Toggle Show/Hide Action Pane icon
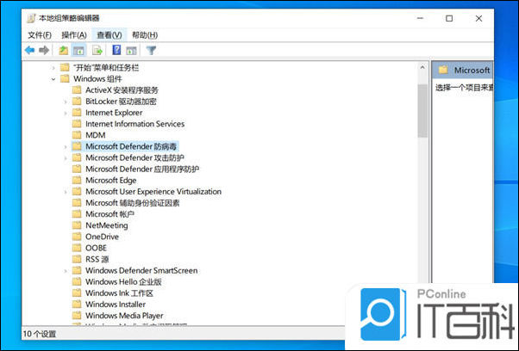 (131, 51)
